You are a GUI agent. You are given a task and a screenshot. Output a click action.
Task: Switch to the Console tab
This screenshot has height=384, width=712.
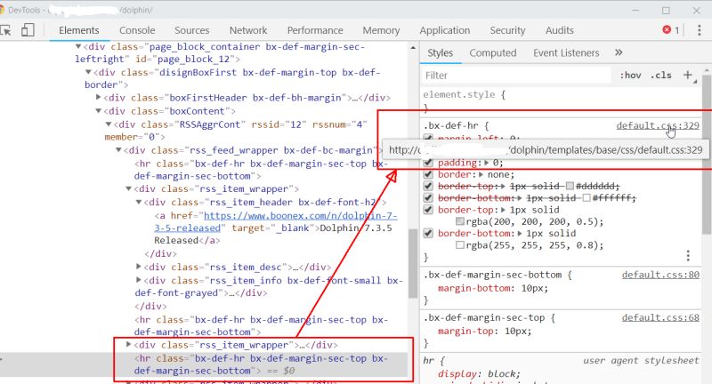(137, 30)
